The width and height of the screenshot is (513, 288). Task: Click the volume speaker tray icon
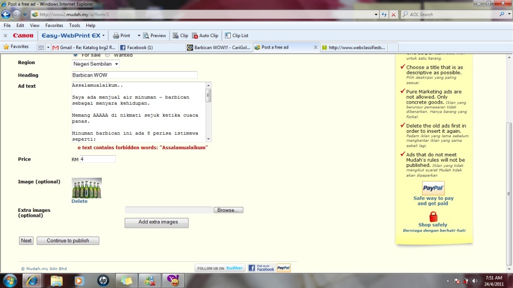[475, 281]
